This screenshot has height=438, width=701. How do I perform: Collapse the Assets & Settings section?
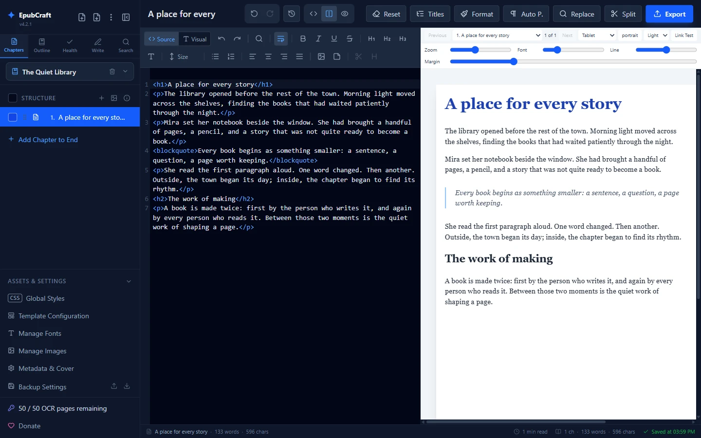(x=129, y=281)
